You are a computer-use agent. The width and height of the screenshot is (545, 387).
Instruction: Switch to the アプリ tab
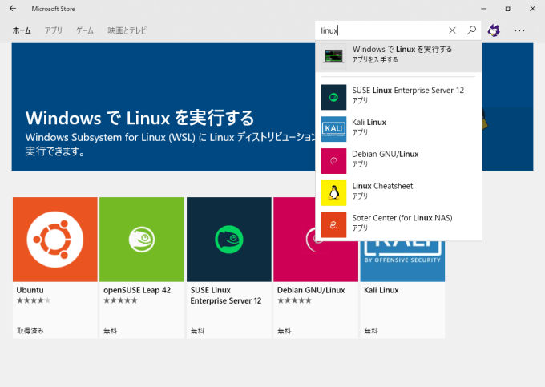pos(53,30)
